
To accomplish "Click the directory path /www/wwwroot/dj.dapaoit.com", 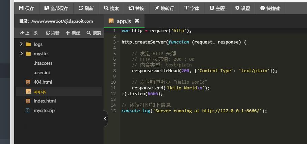I will pos(62,21).
